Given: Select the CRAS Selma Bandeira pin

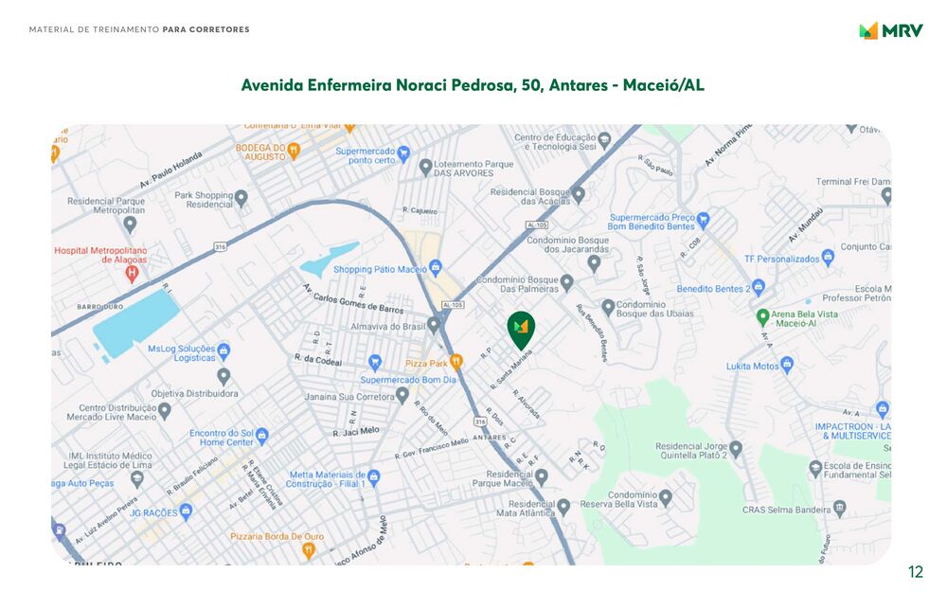Looking at the screenshot, I should click(839, 508).
